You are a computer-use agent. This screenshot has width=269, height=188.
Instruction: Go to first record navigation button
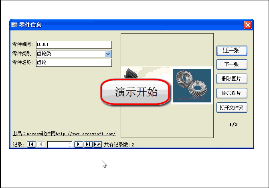(x=31, y=144)
